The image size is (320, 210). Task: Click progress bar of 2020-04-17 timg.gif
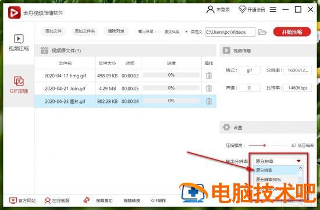171,75
